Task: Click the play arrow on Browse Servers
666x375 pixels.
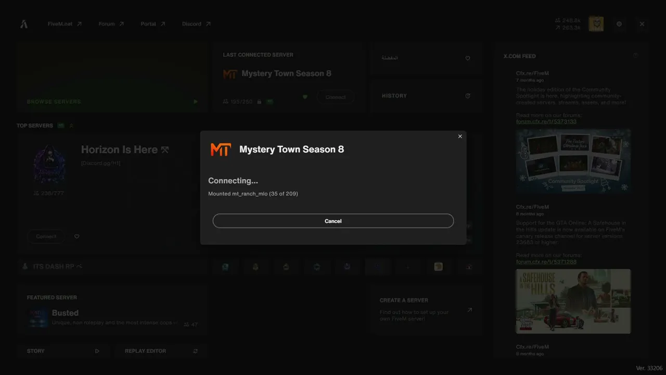Action: (196, 102)
